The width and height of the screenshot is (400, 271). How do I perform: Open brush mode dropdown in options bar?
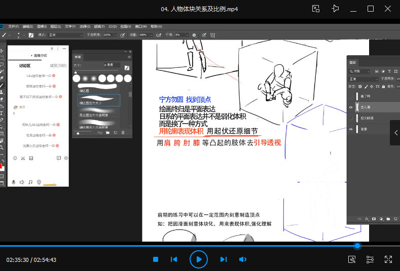pyautogui.click(x=65, y=35)
